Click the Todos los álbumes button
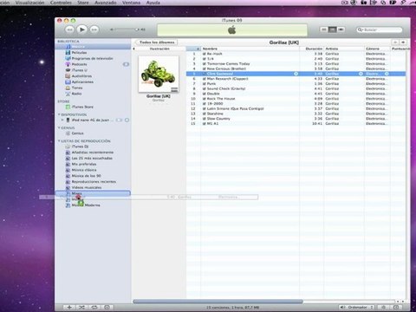Viewport: 416px width, 312px height. click(157, 42)
